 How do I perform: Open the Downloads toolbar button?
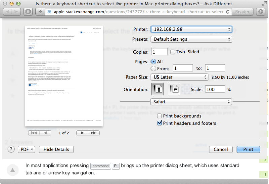(x=261, y=12)
